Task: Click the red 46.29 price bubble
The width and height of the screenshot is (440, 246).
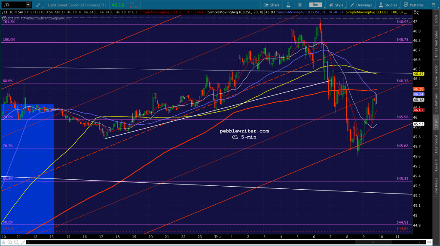Action: pyautogui.click(x=419, y=89)
